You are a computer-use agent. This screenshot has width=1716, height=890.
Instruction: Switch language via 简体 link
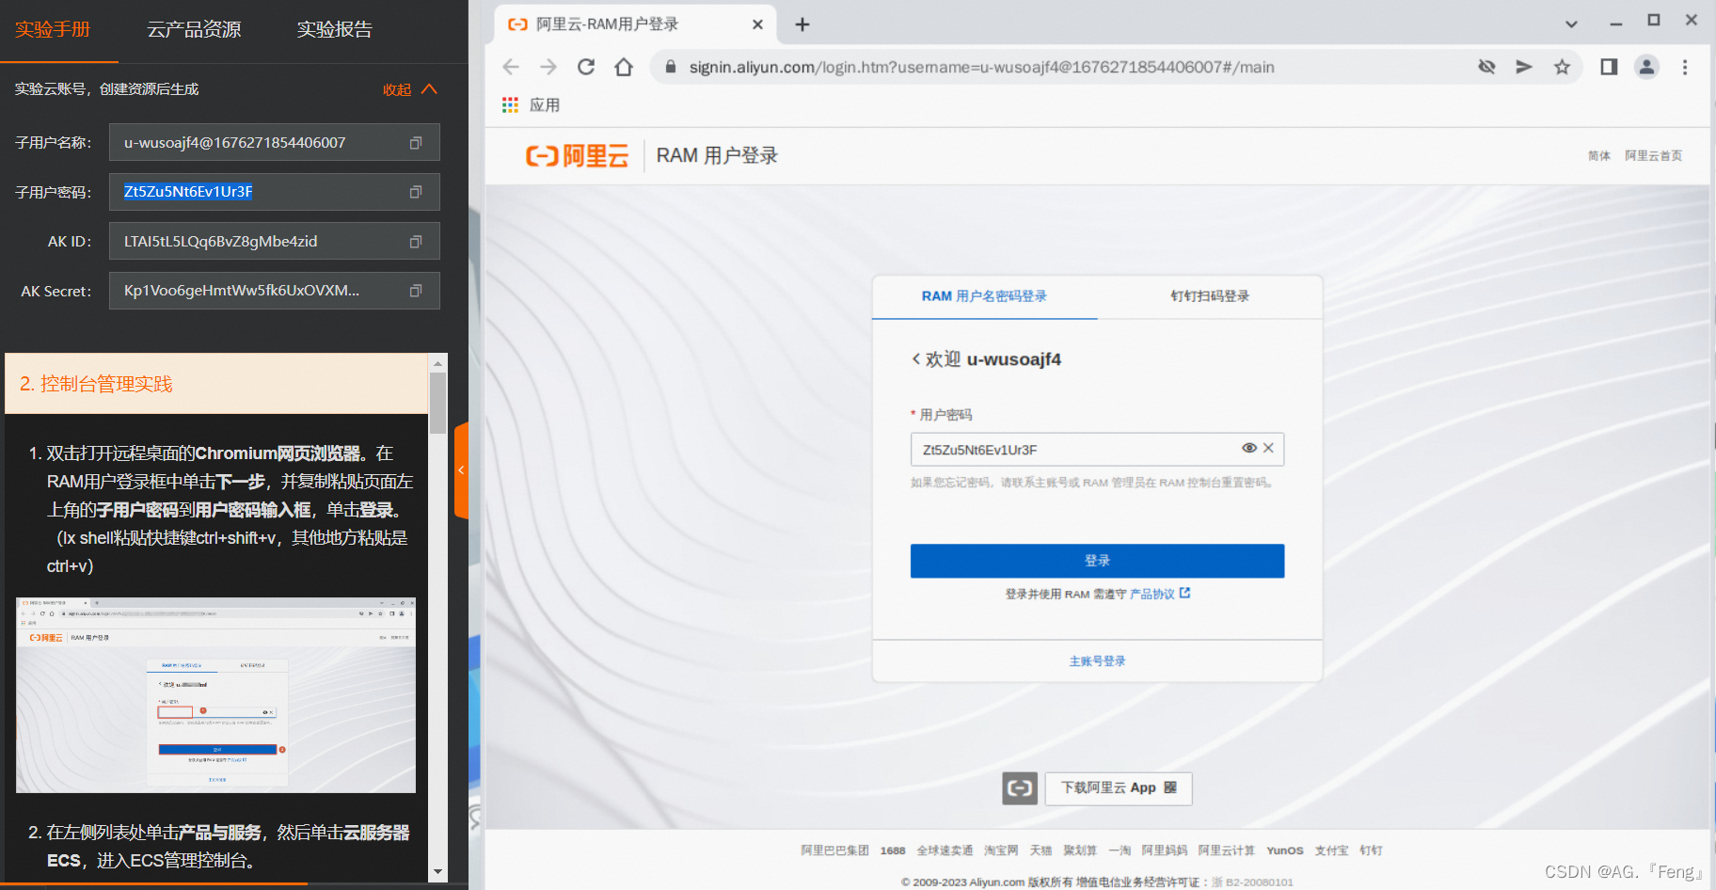1599,156
